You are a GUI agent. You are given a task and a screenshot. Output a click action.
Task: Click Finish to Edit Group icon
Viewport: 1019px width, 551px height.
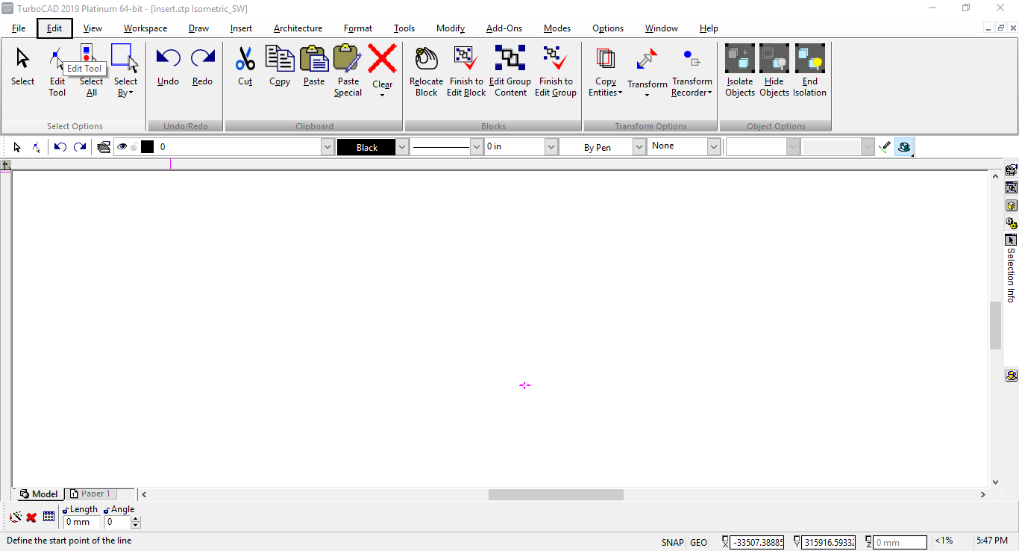[x=555, y=58]
